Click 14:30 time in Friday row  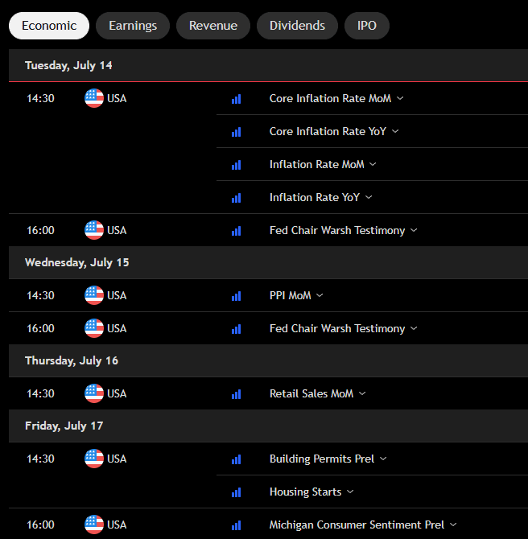coord(40,459)
